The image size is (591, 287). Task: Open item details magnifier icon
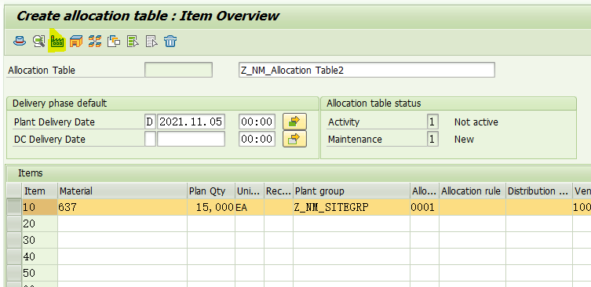(x=38, y=41)
